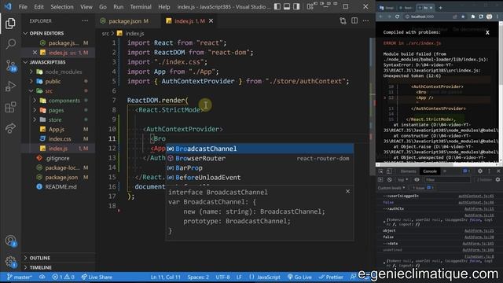
Task: Open a new browser tab
Action: [x=440, y=7]
